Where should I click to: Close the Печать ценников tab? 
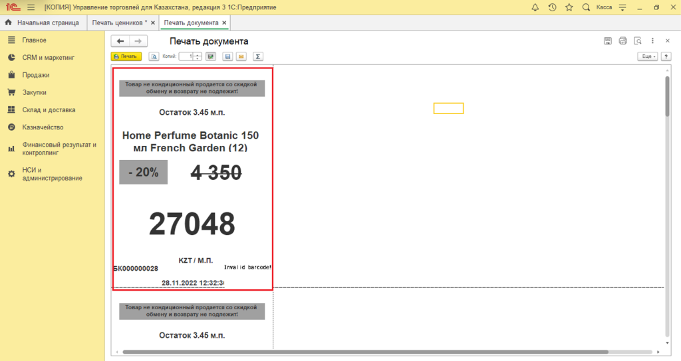click(153, 23)
